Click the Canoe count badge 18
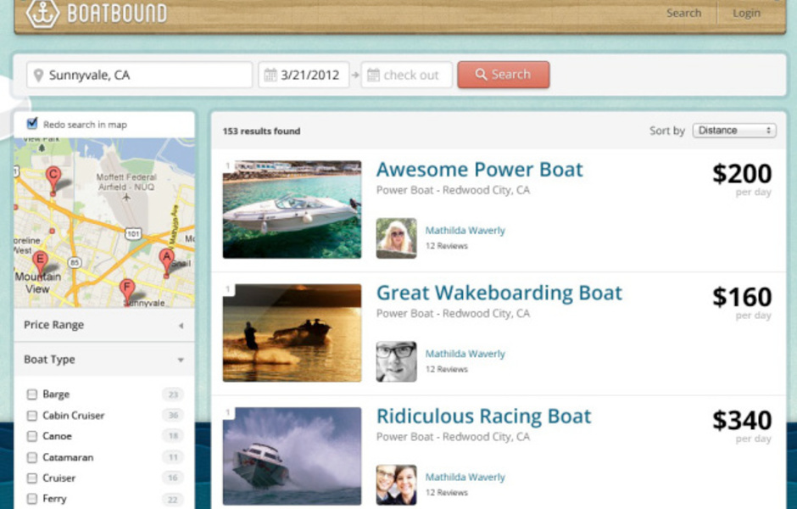The image size is (797, 509). [x=173, y=436]
